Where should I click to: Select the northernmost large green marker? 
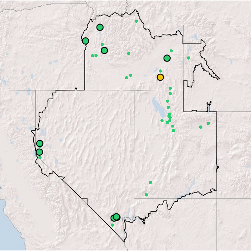click(100, 27)
